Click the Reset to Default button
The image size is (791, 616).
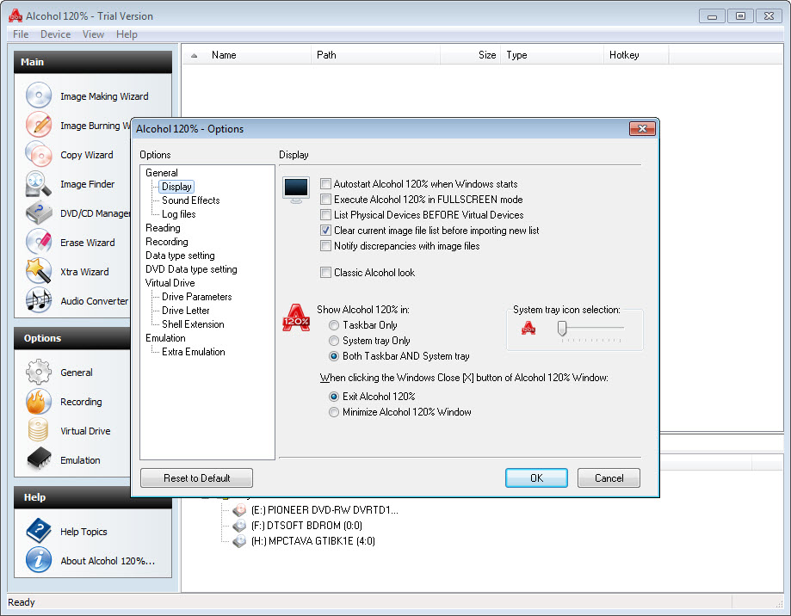tap(197, 477)
